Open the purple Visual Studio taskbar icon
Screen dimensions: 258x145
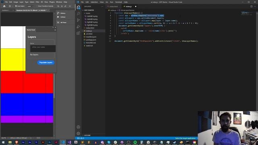point(69,142)
